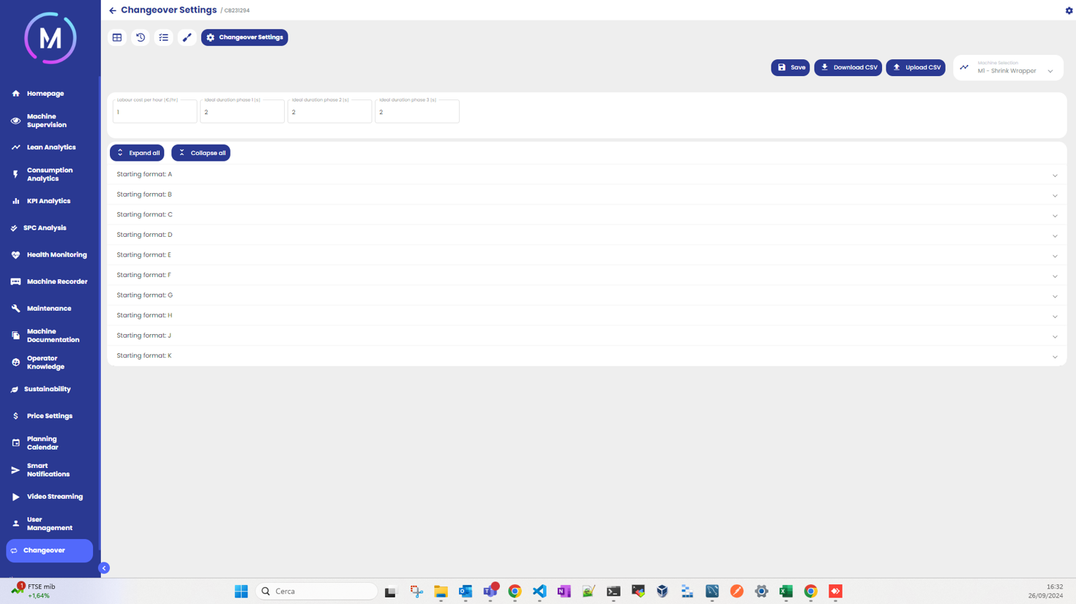Click the M logo in the sidebar
Image resolution: width=1076 pixels, height=604 pixels.
tap(50, 38)
